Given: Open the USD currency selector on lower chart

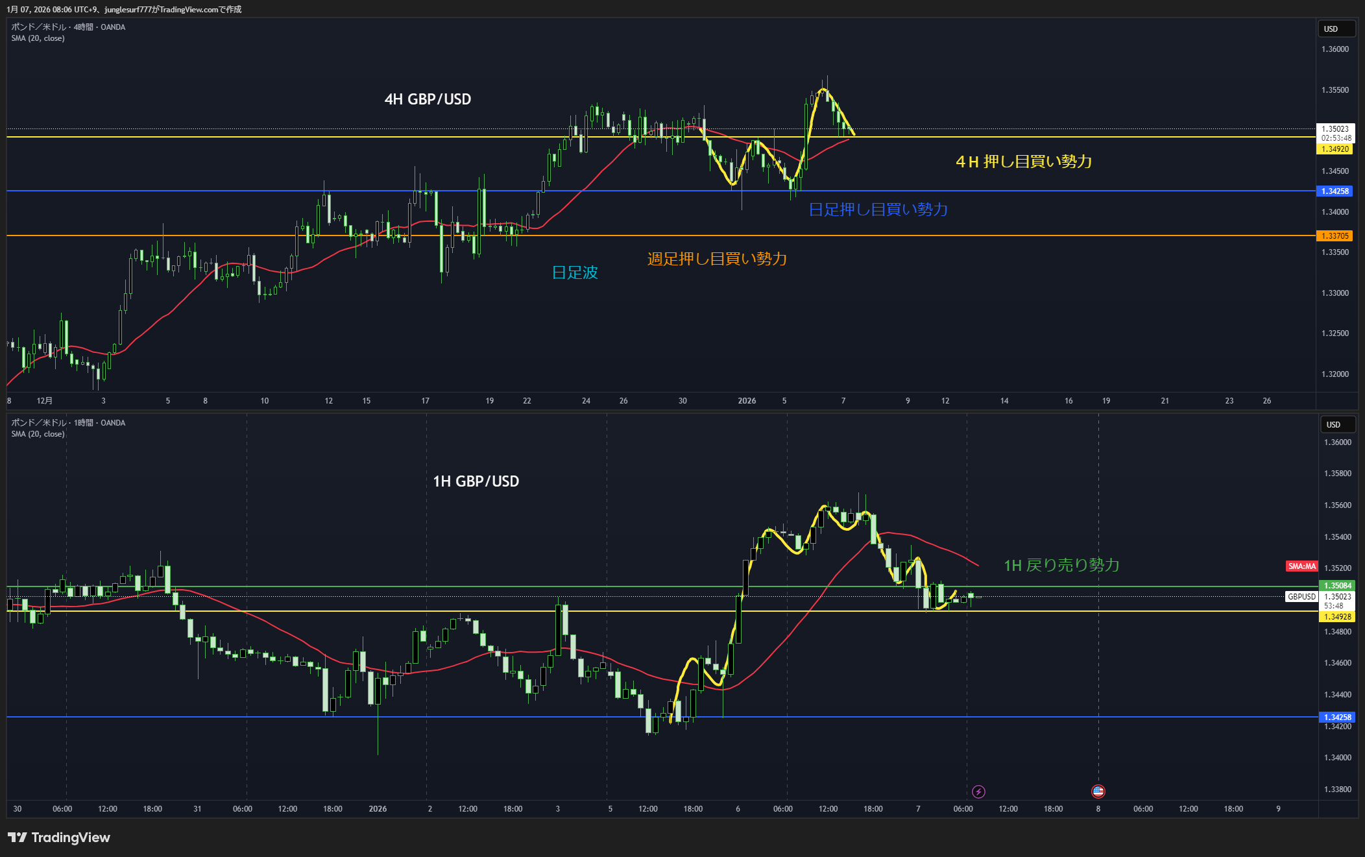Looking at the screenshot, I should click(x=1338, y=425).
